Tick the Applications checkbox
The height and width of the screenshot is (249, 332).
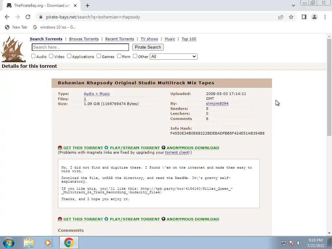pyautogui.click(x=69, y=56)
